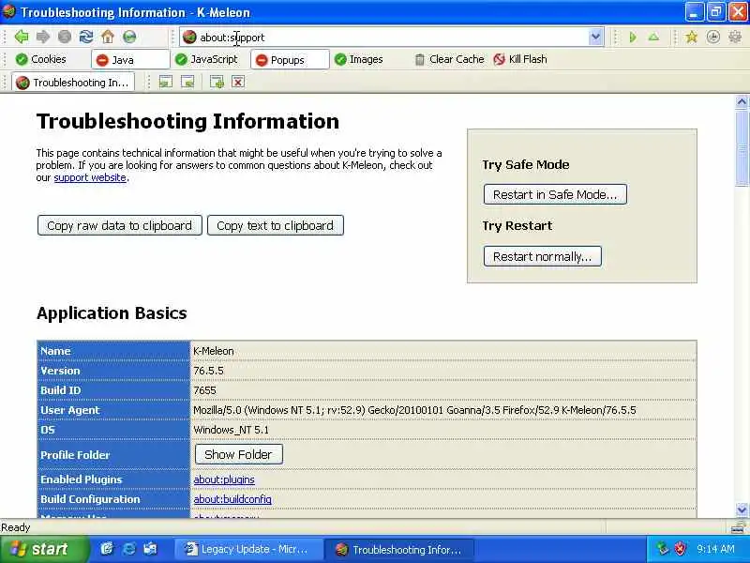Click the first quick launch icon next to start
The image size is (750, 563).
[x=107, y=549]
